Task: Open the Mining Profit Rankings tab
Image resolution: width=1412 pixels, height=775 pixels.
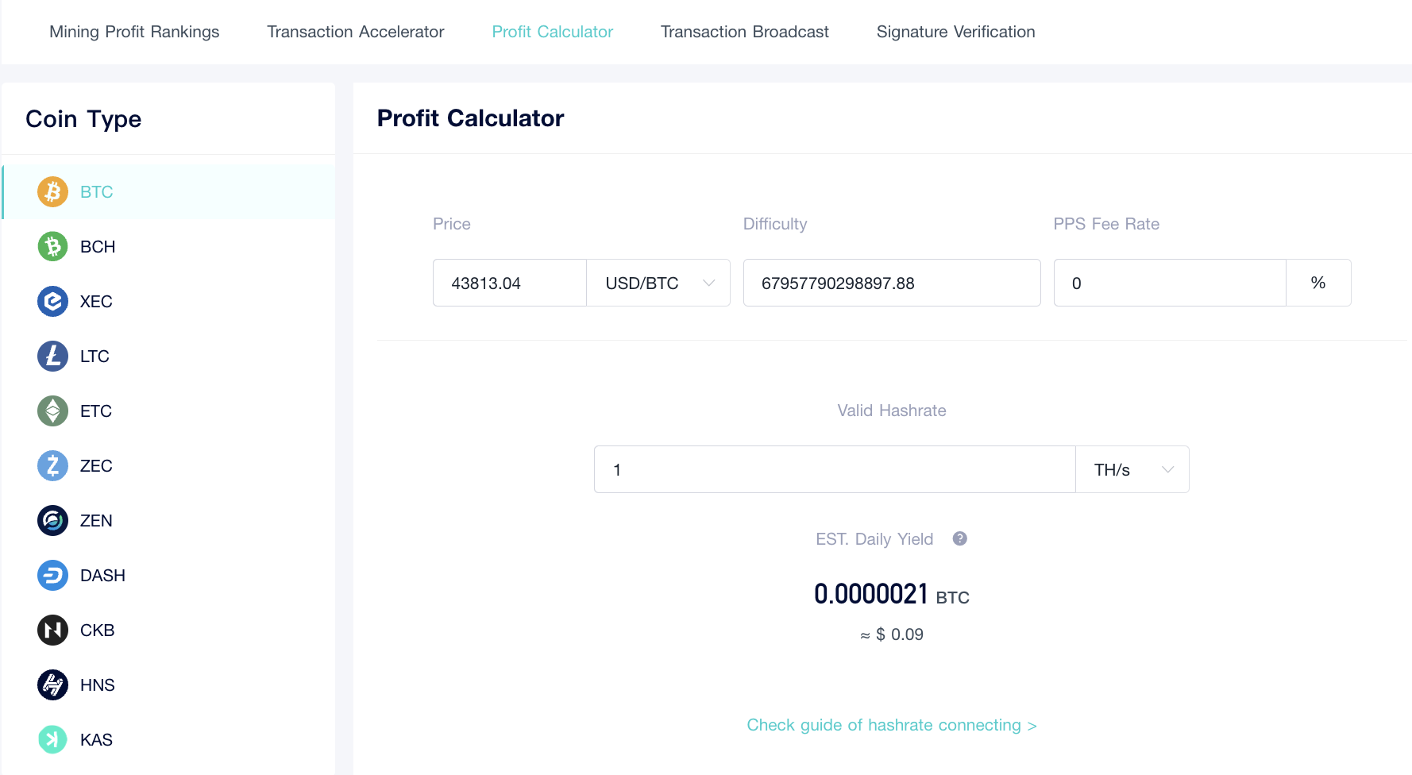Action: tap(134, 32)
